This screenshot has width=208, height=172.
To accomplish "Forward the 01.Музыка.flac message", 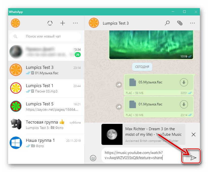I will 119,107.
